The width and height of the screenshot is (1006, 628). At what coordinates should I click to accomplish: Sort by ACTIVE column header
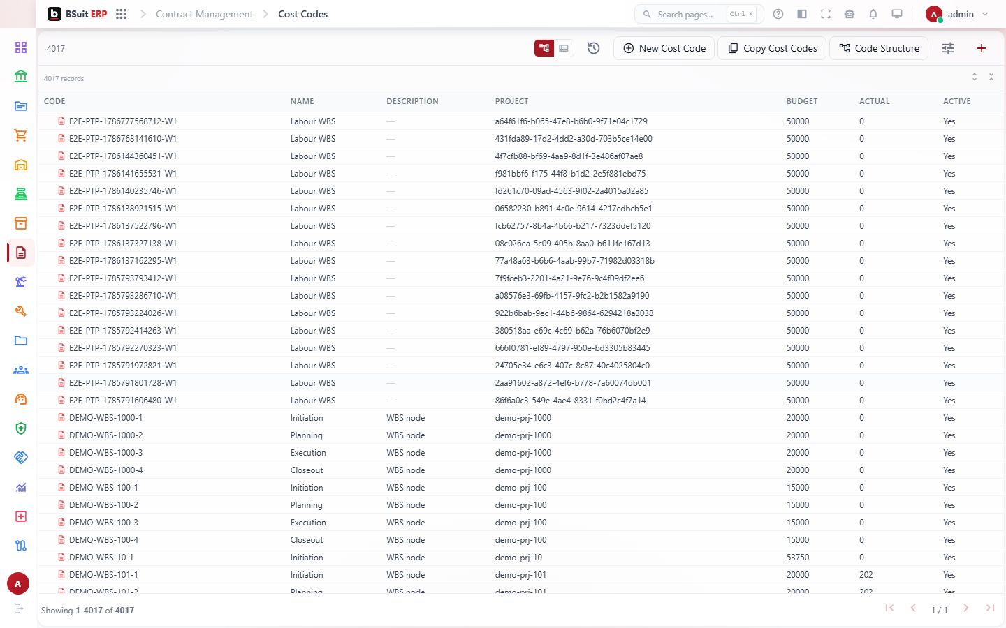957,101
